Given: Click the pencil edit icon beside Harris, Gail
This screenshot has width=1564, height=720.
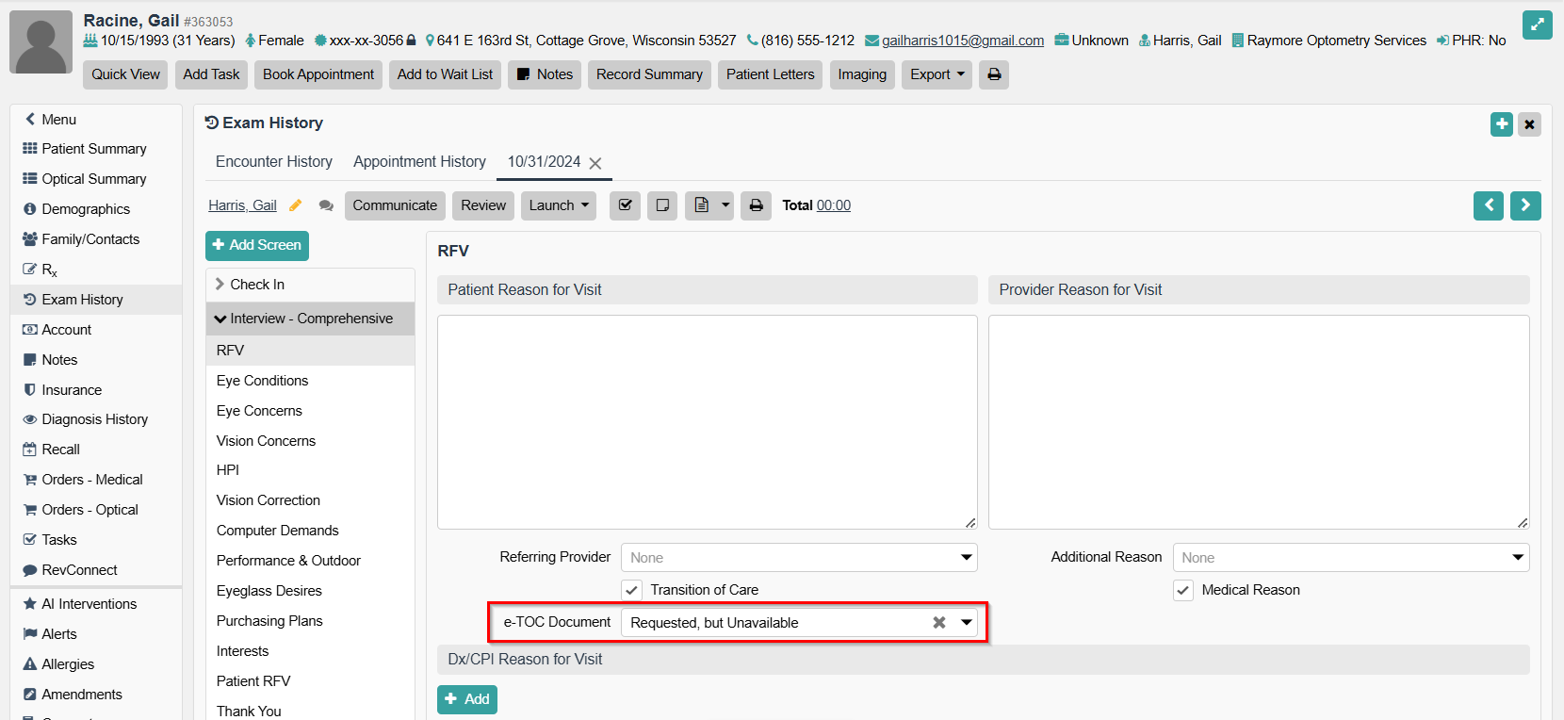Looking at the screenshot, I should [x=295, y=205].
